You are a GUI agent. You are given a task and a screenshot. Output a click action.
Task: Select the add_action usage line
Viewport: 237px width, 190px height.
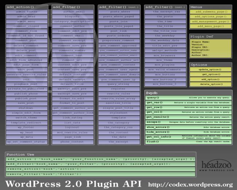pos(101,159)
